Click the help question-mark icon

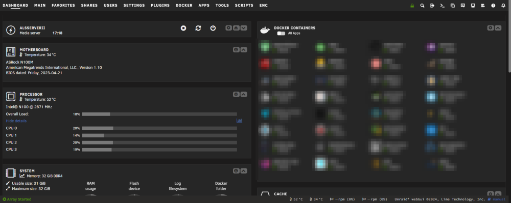pyautogui.click(x=493, y=6)
